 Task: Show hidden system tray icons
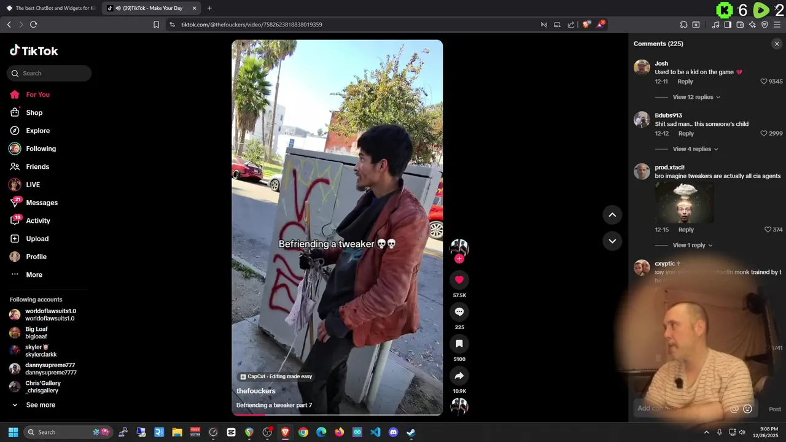click(x=706, y=432)
